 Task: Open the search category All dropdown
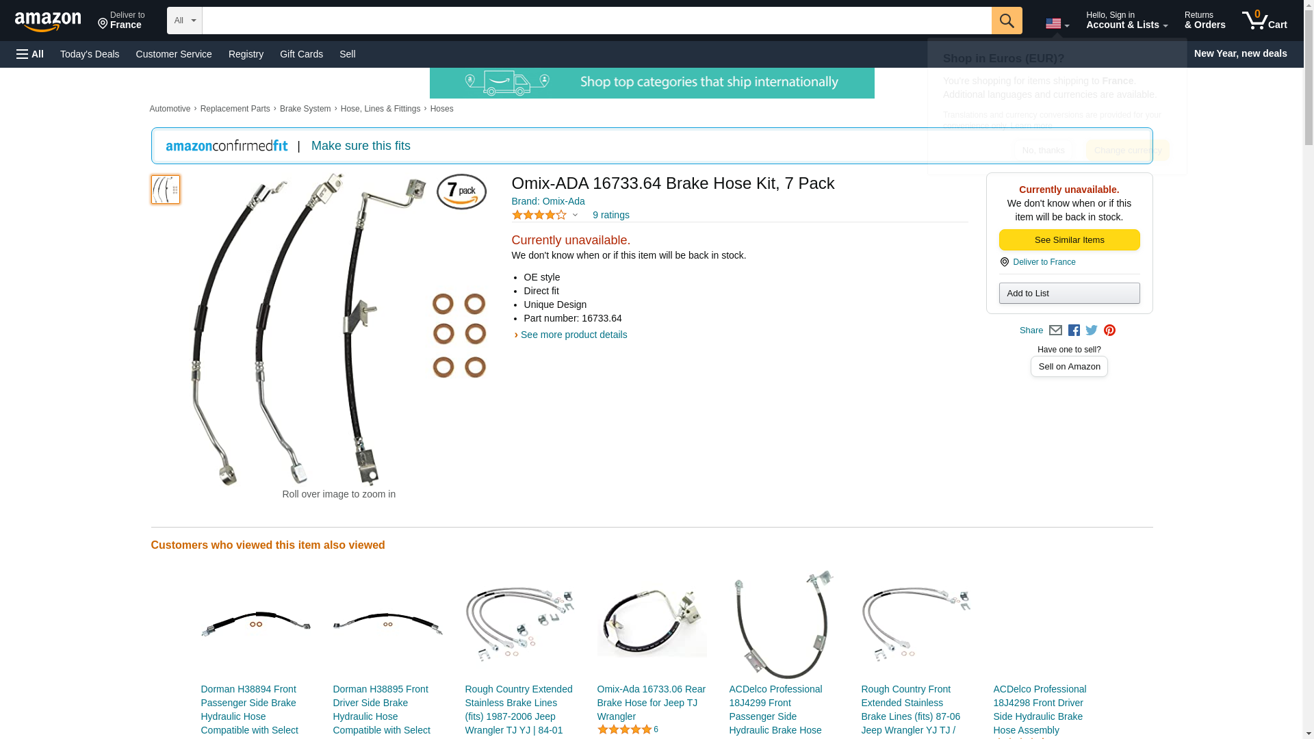(x=185, y=21)
